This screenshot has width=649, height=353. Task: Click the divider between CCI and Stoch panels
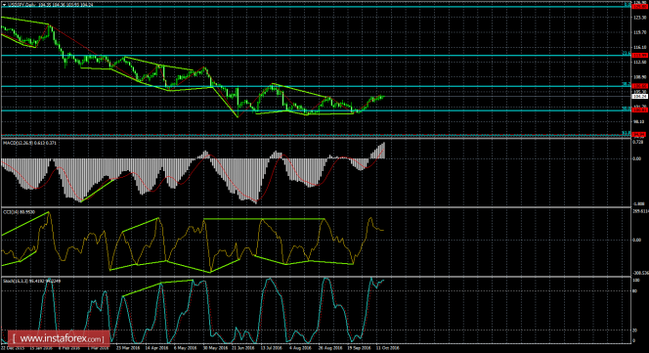[316, 277]
